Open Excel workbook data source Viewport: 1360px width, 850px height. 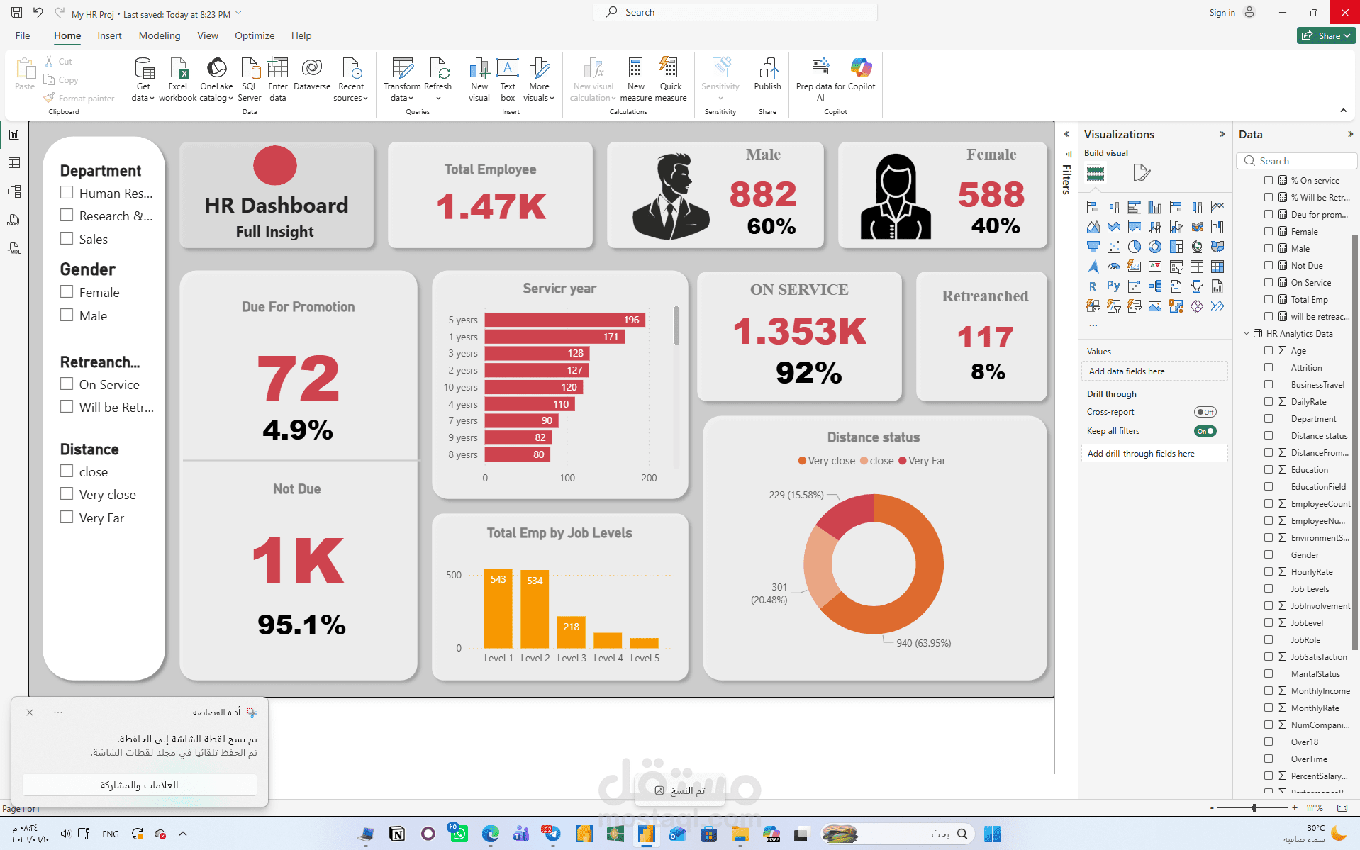pos(177,79)
